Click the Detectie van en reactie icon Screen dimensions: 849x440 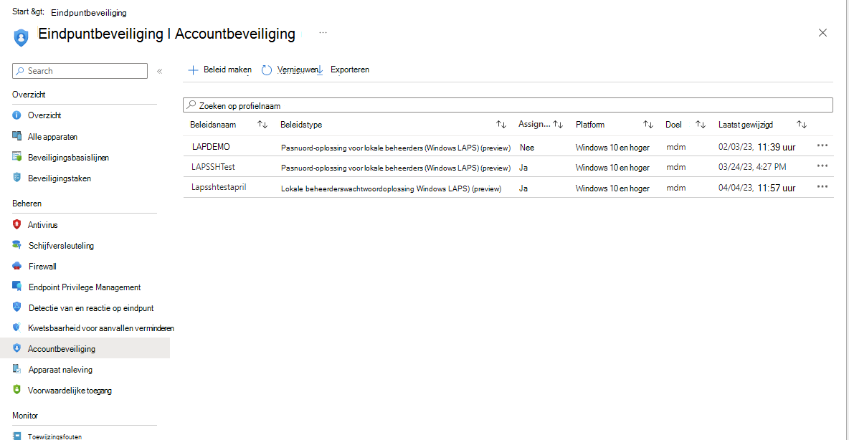click(x=16, y=307)
